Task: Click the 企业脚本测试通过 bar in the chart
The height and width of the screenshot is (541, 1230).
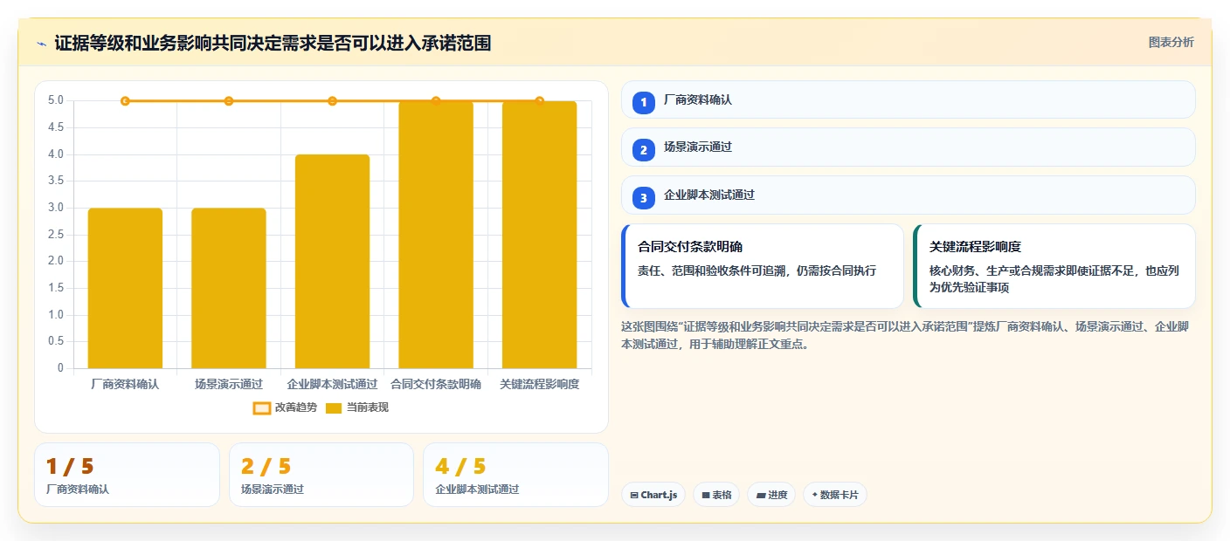Action: tap(332, 261)
